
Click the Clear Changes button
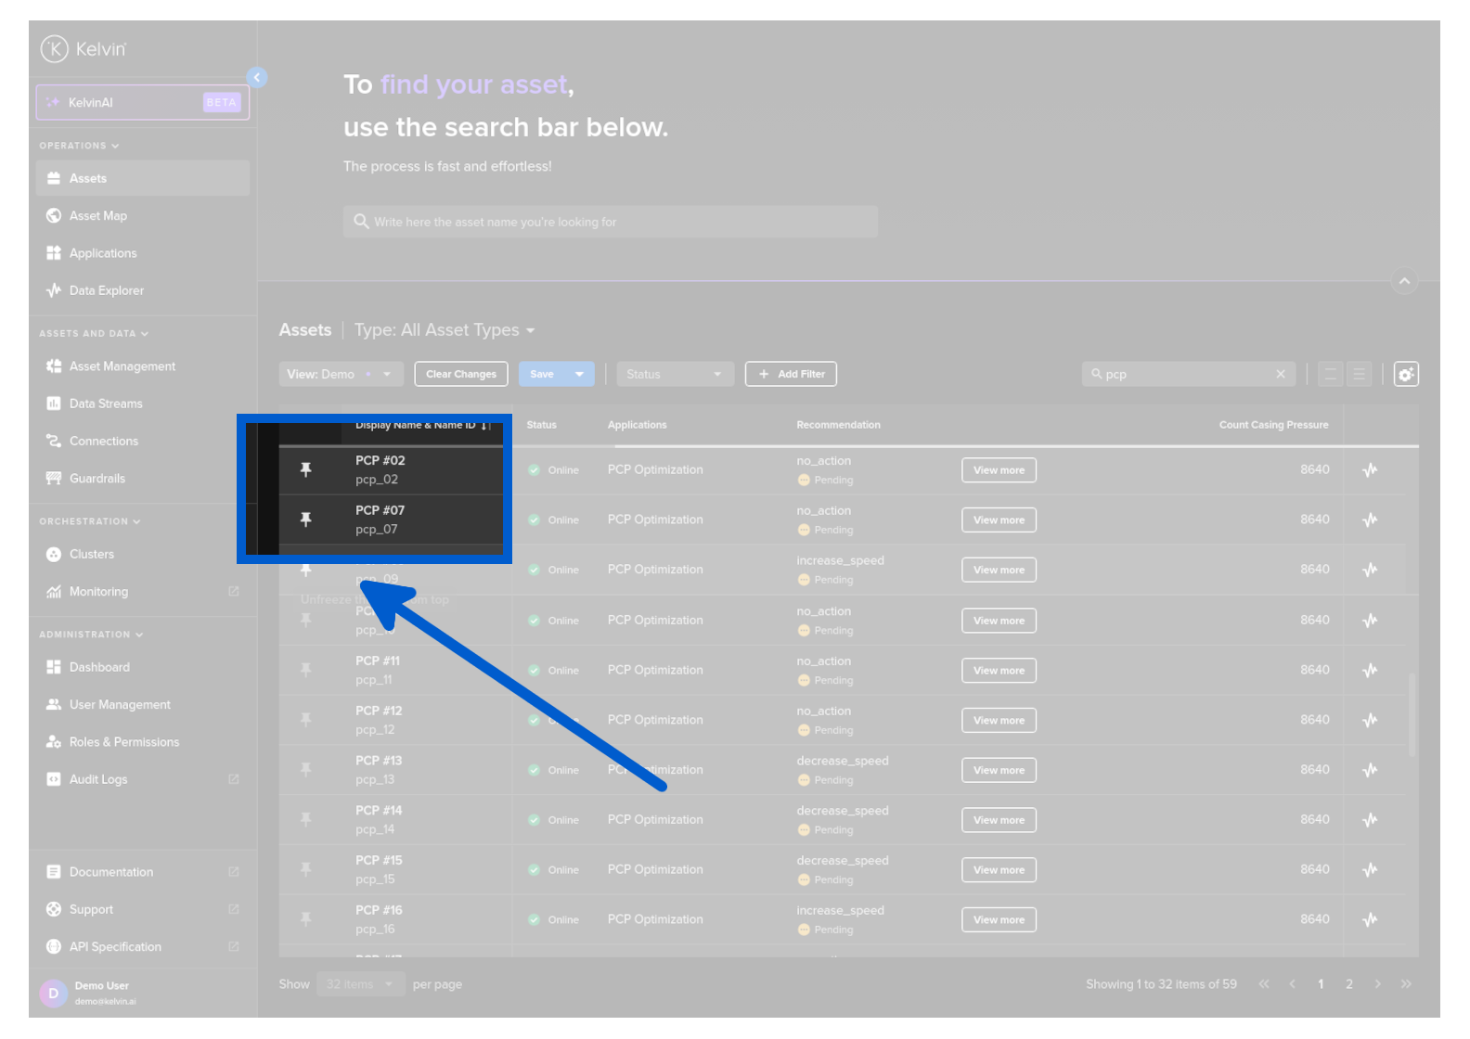[460, 374]
